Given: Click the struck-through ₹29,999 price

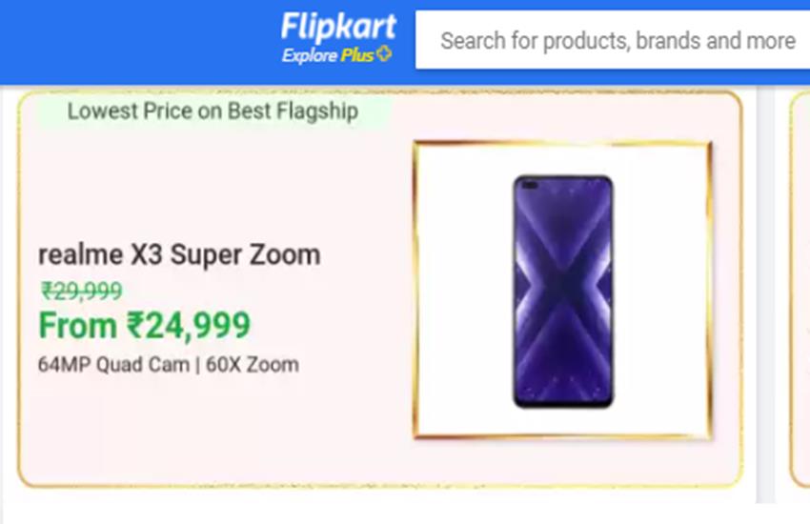Looking at the screenshot, I should click(80, 291).
